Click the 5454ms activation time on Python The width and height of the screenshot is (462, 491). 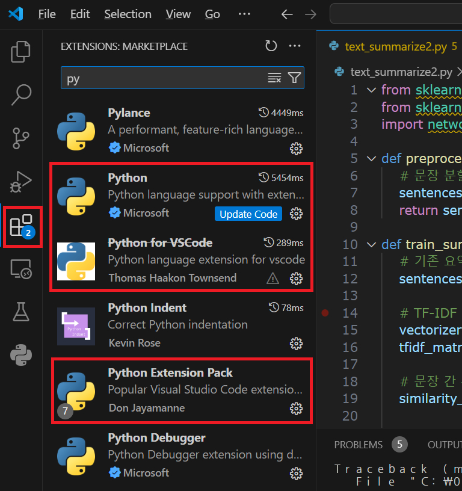(281, 178)
